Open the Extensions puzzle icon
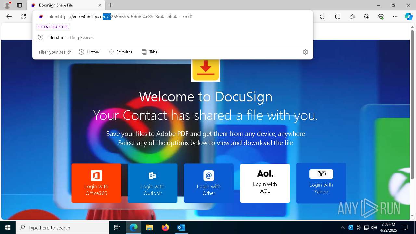 point(322,17)
